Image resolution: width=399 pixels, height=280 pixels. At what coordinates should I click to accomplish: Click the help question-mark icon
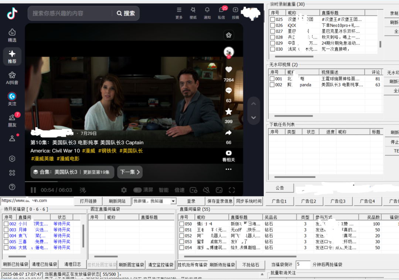[x=12, y=187]
